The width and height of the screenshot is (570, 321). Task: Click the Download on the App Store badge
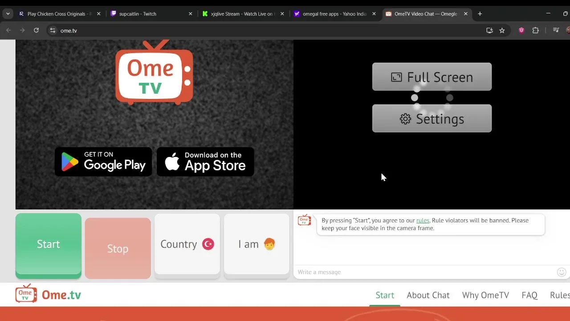205,161
